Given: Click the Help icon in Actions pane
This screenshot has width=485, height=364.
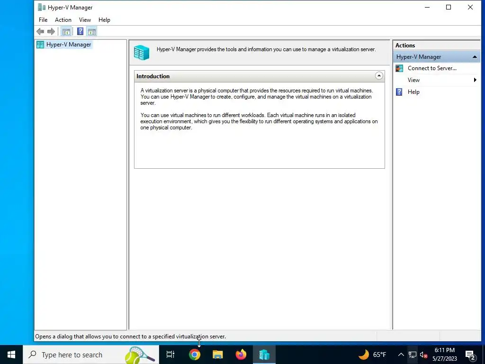Looking at the screenshot, I should click(x=399, y=92).
